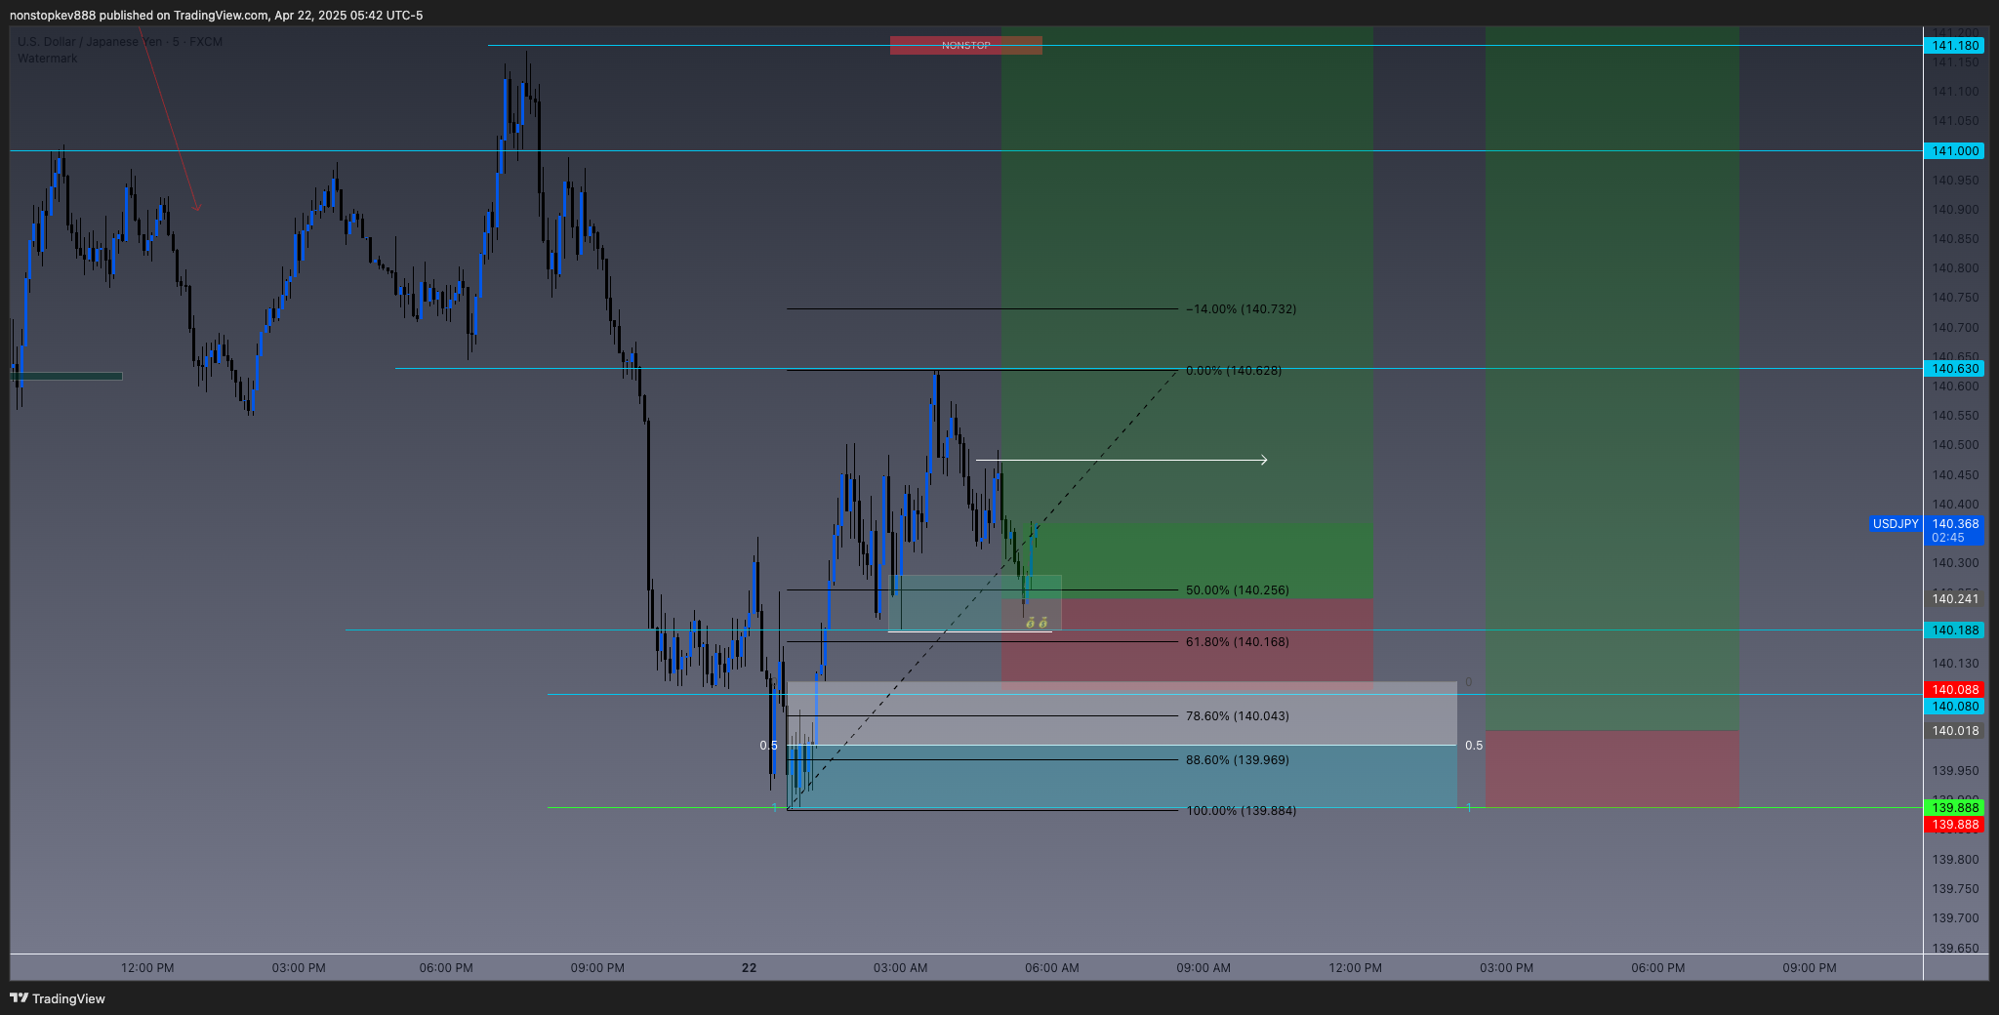Screen dimensions: 1999x1015
Task: Click the red 139.888 price label
Action: tap(1955, 825)
